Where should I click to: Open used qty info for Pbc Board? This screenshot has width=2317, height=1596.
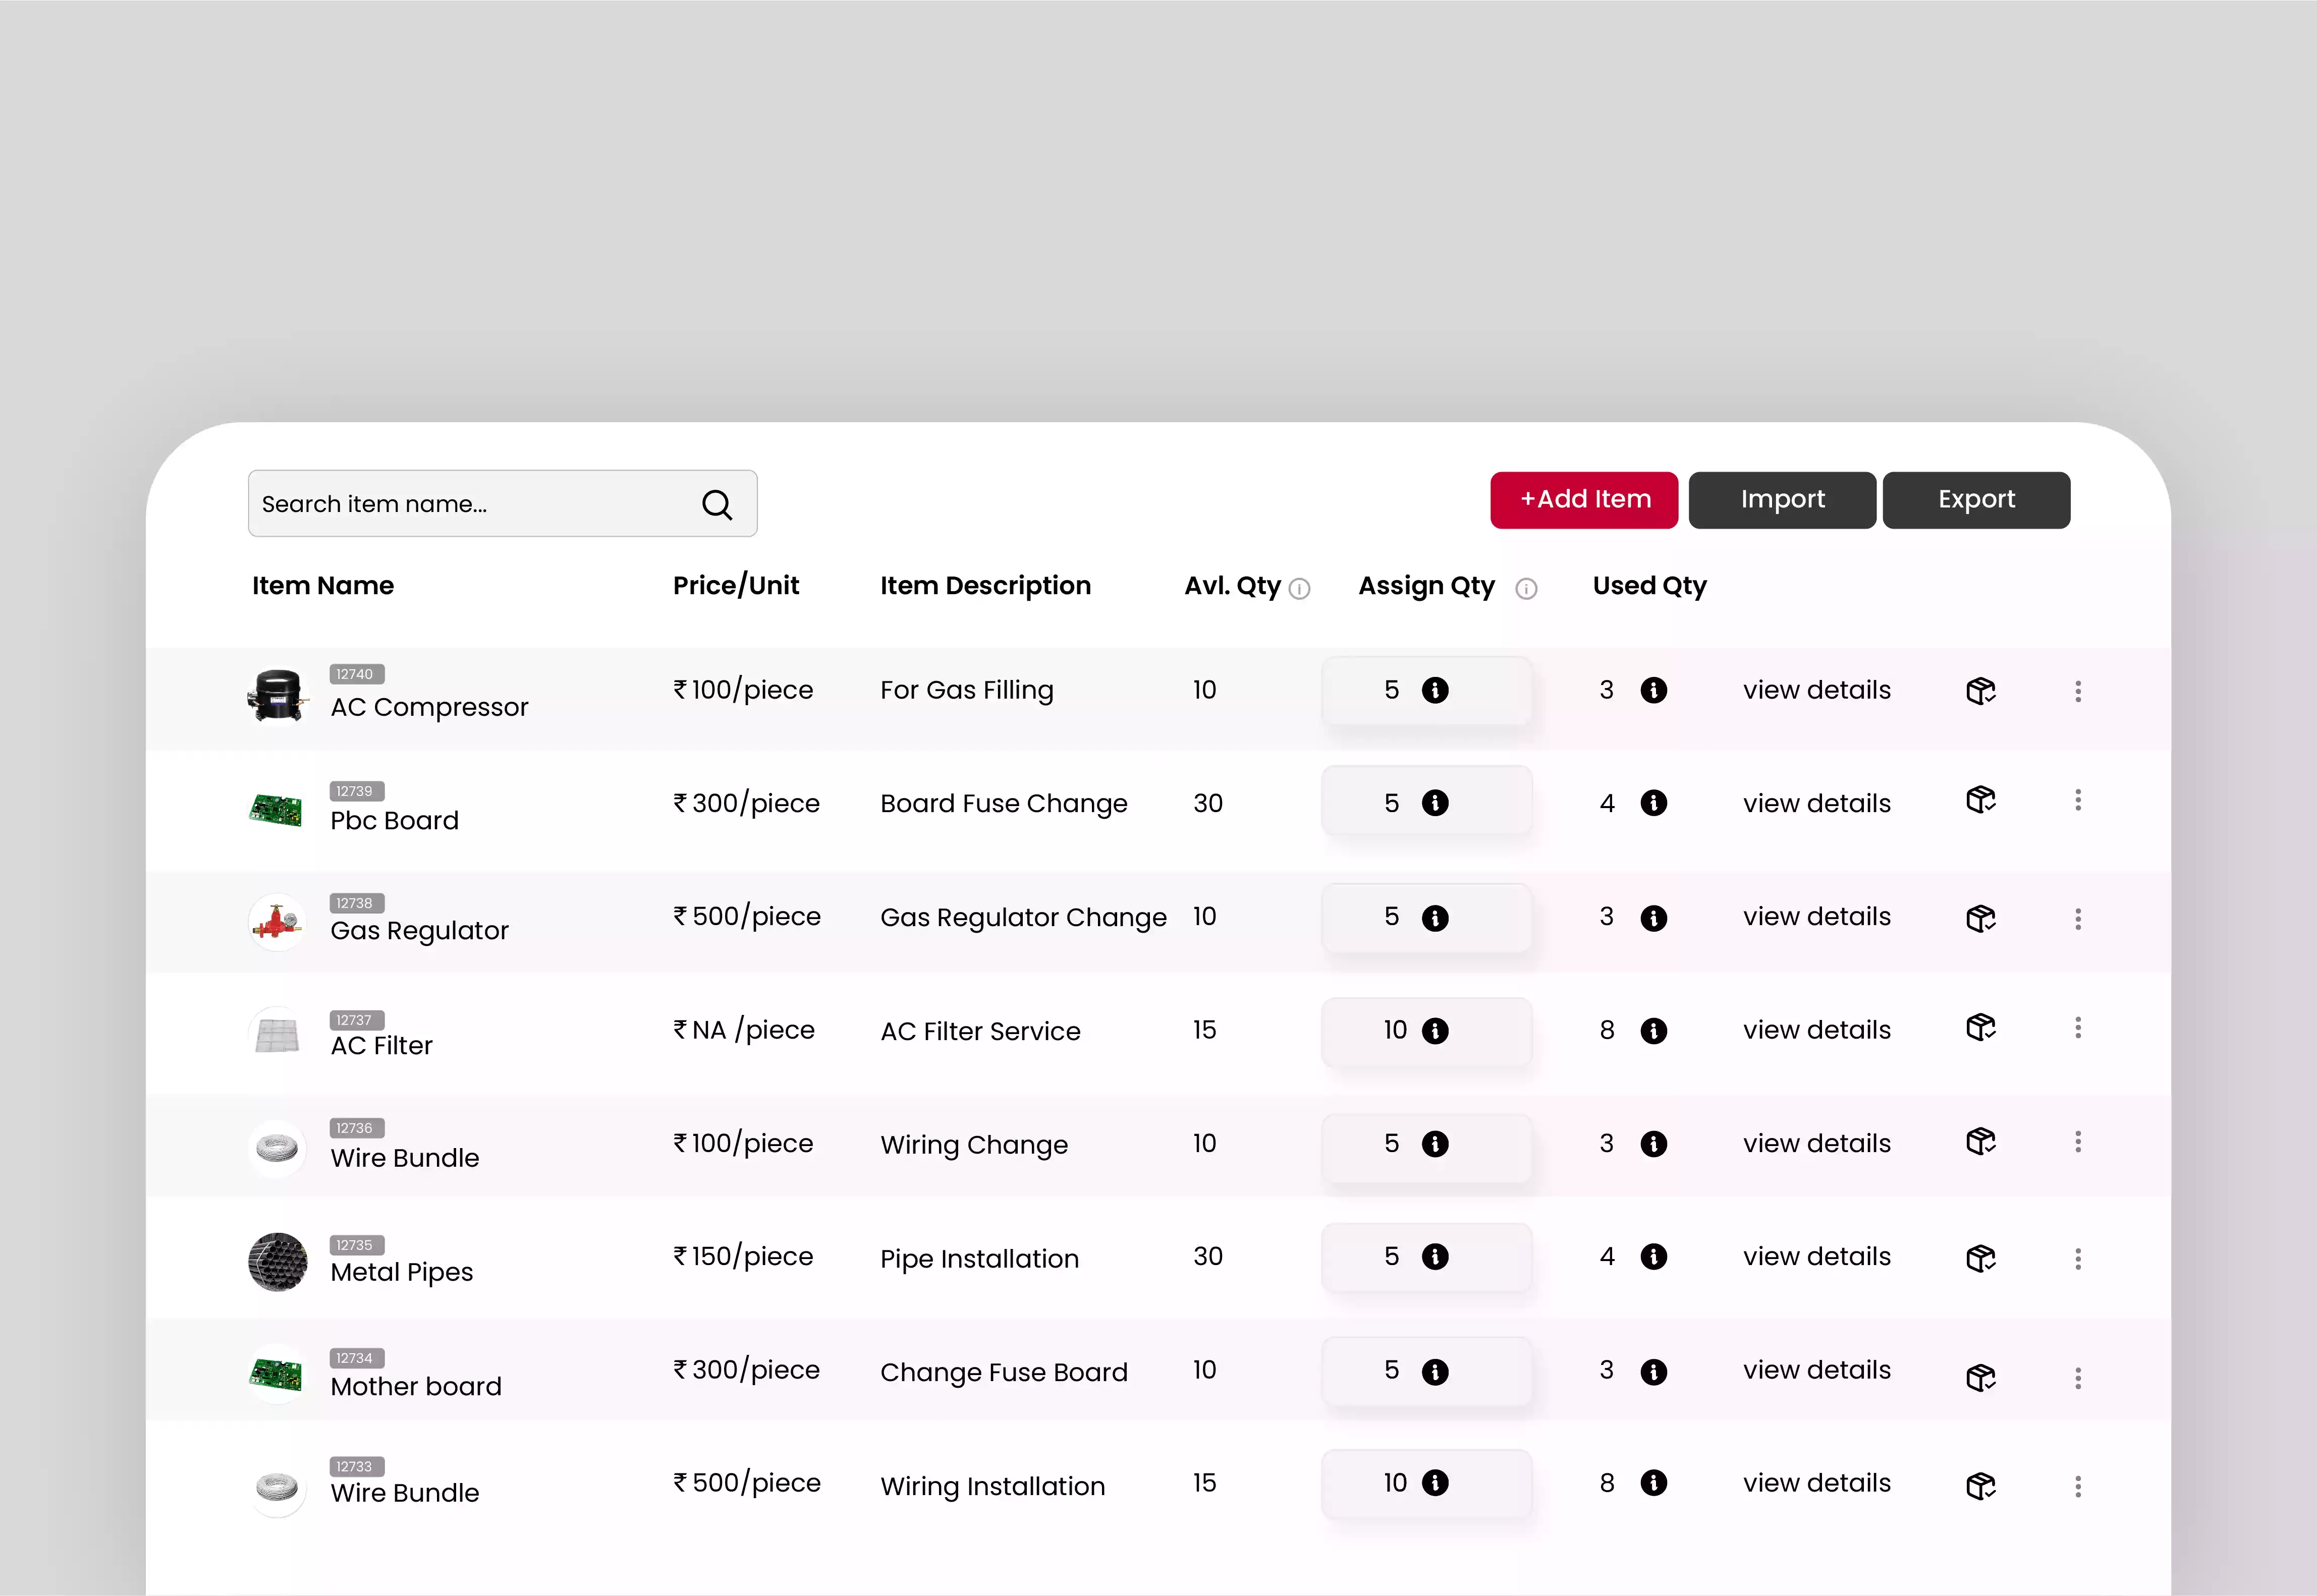1654,803
